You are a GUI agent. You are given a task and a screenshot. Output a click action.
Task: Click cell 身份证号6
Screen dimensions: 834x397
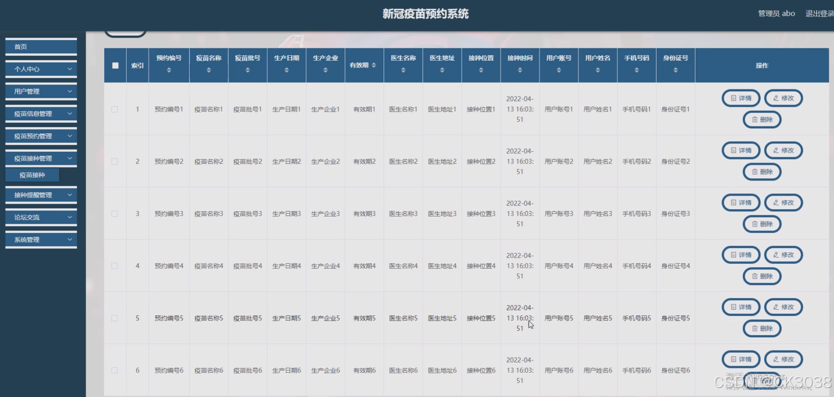pyautogui.click(x=675, y=371)
